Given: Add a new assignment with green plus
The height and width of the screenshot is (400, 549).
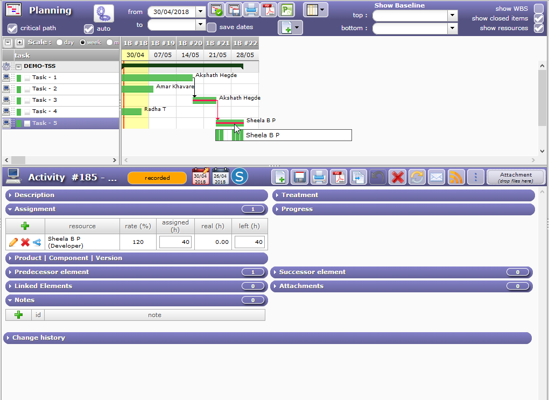Looking at the screenshot, I should pyautogui.click(x=25, y=226).
